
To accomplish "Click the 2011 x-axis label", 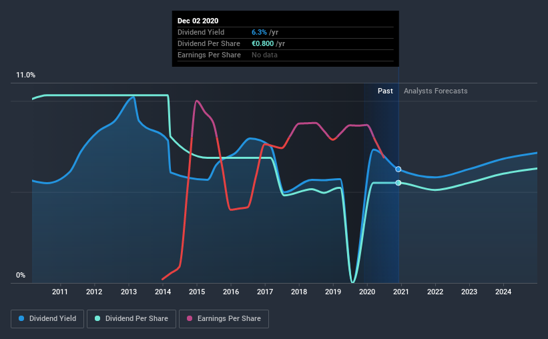I will click(60, 292).
